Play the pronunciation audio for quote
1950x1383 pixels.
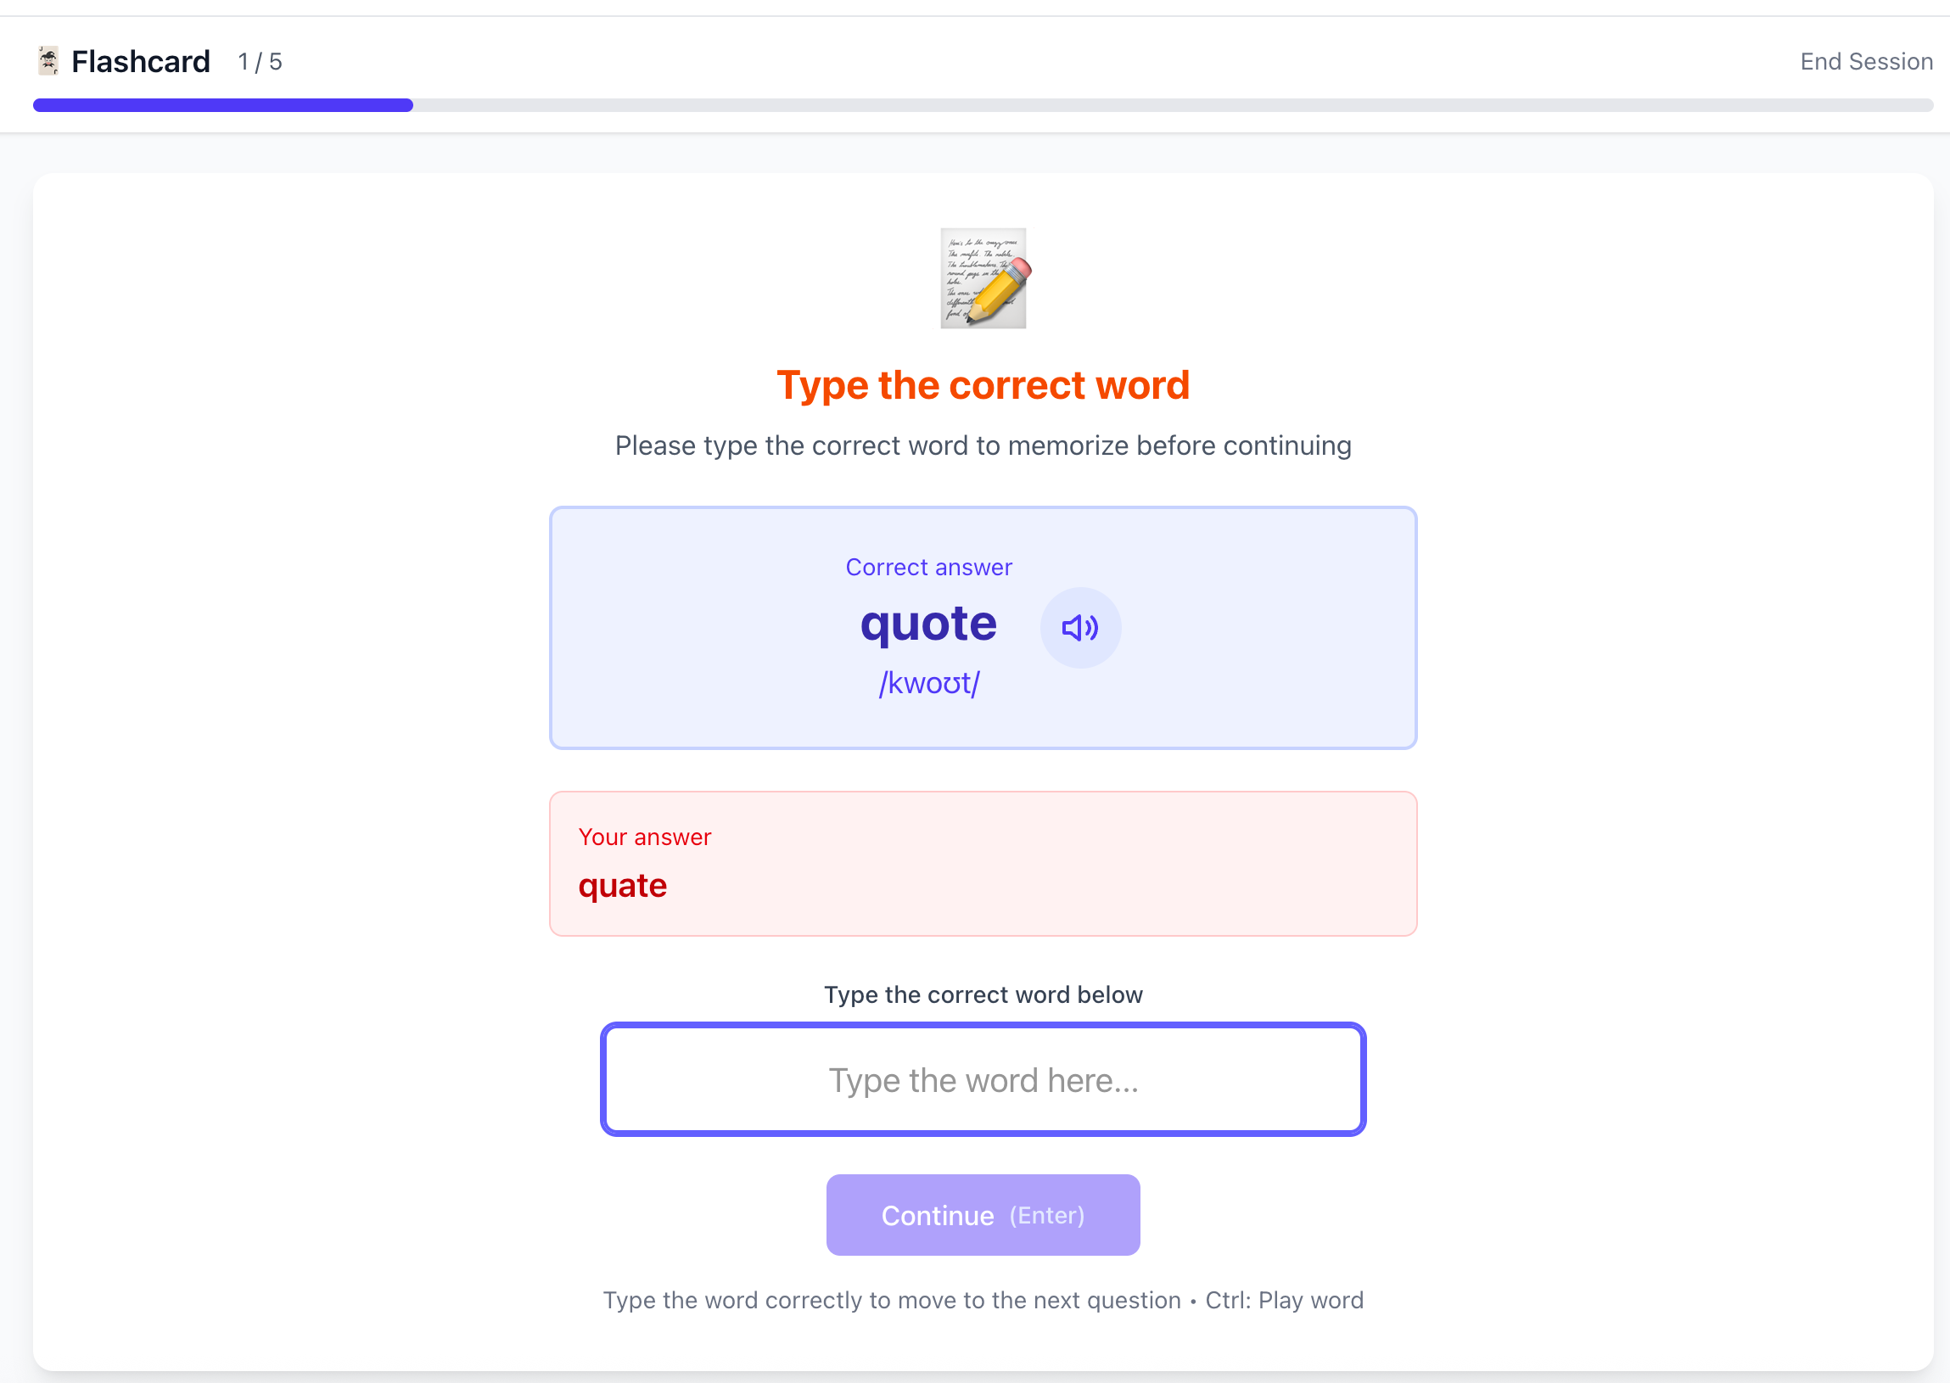(x=1079, y=628)
